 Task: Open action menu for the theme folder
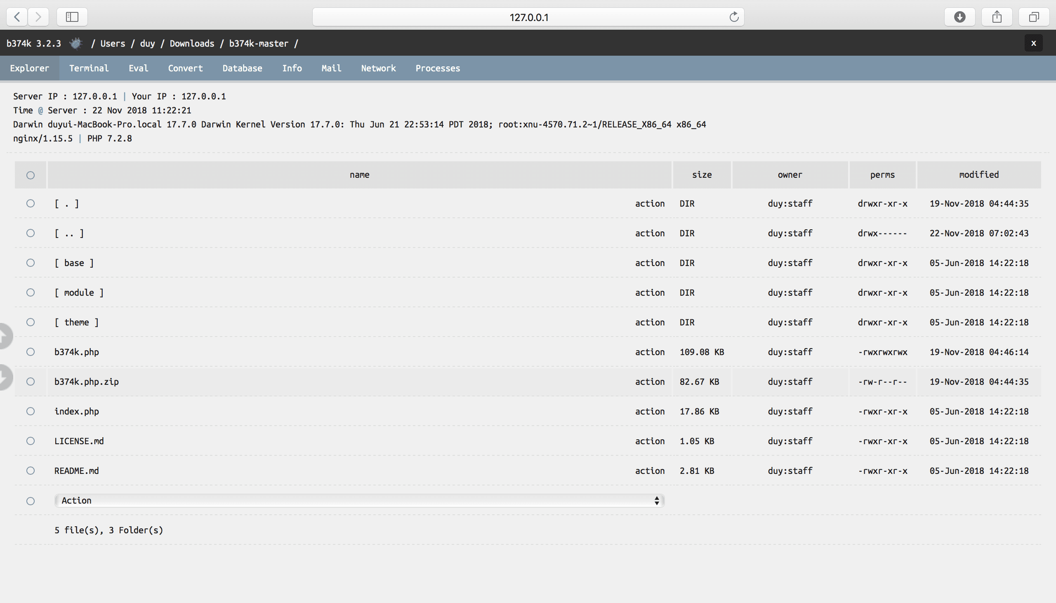(650, 323)
